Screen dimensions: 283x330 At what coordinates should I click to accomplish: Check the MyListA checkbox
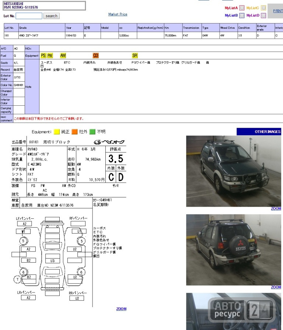(x=242, y=8)
